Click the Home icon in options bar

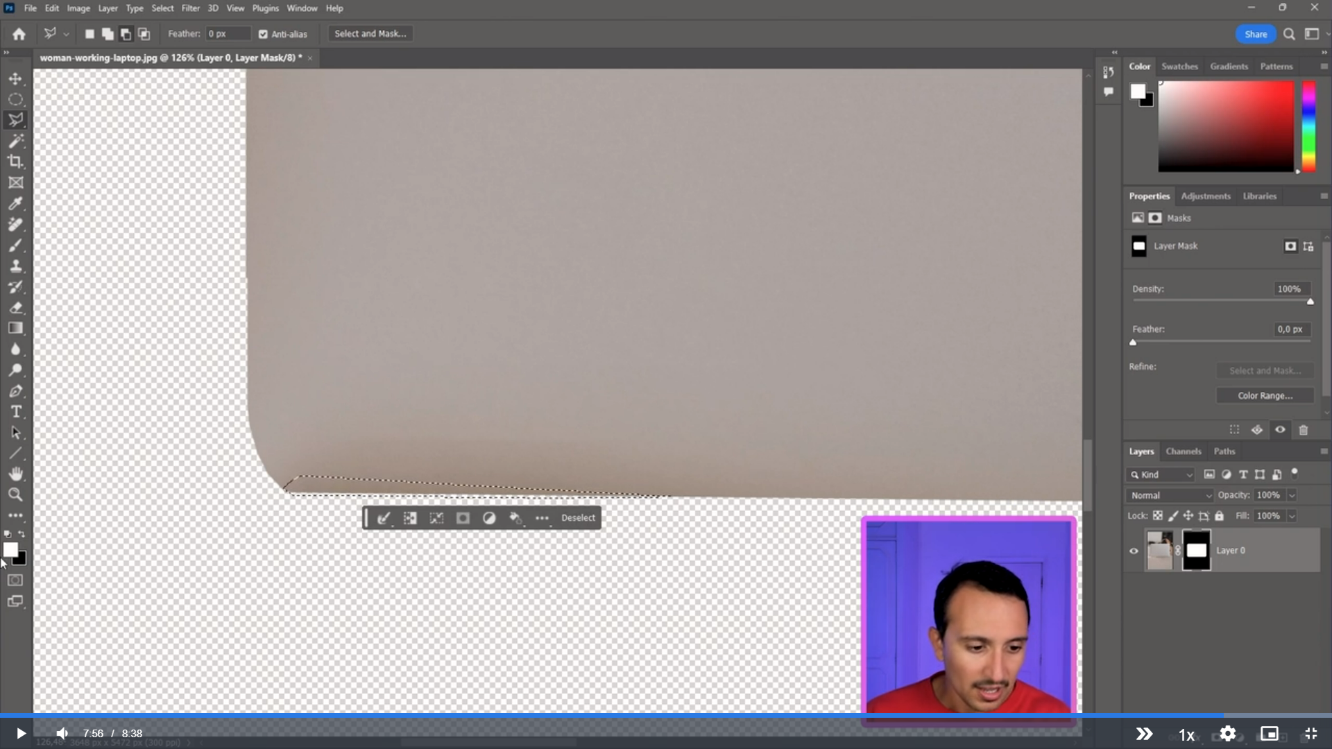pyautogui.click(x=19, y=34)
